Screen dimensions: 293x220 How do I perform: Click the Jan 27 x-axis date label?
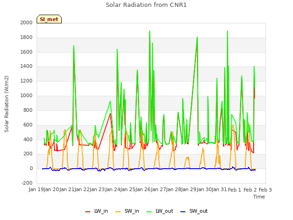coord(158,189)
